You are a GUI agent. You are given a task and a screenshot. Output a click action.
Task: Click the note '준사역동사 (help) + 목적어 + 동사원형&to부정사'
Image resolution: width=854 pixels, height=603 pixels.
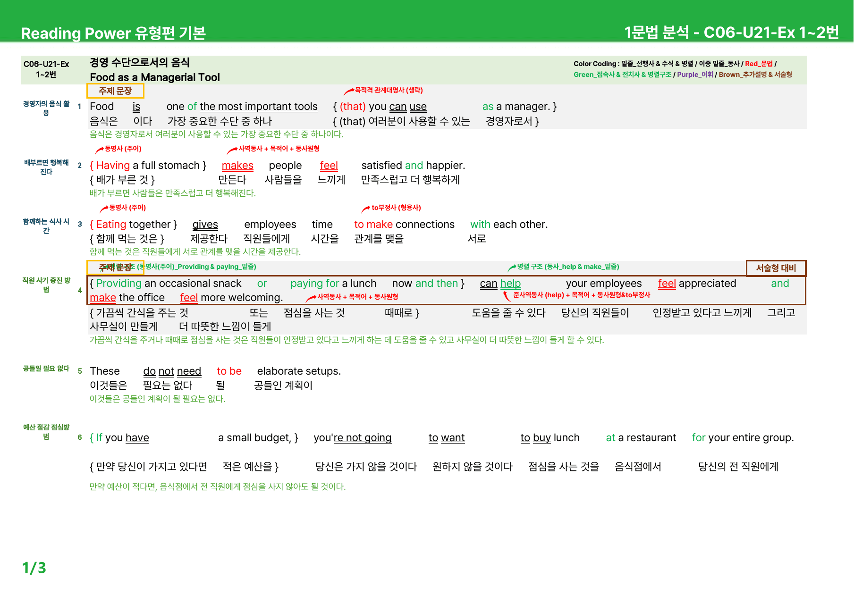pos(582,295)
